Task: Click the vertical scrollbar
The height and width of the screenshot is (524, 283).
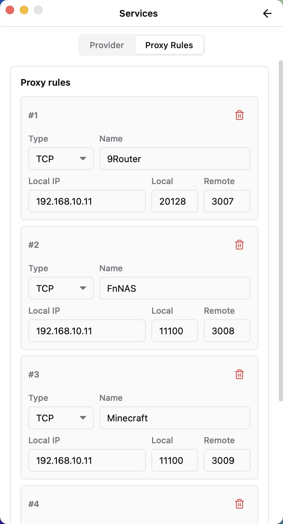Action: pos(281,231)
